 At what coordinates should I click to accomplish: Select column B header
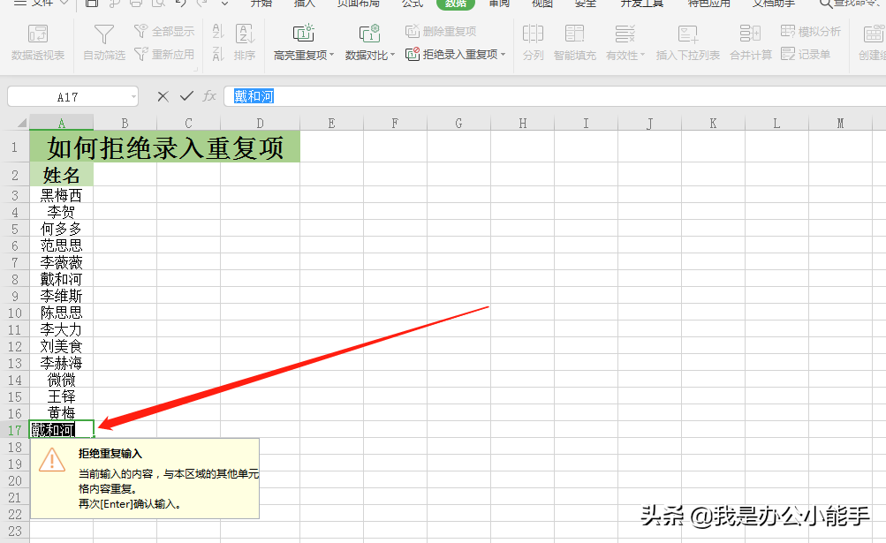pyautogui.click(x=125, y=123)
